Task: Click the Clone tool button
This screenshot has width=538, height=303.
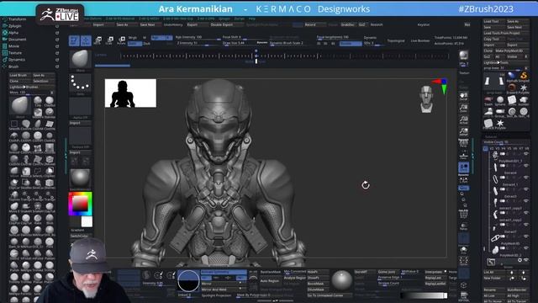Action: [x=488, y=50]
